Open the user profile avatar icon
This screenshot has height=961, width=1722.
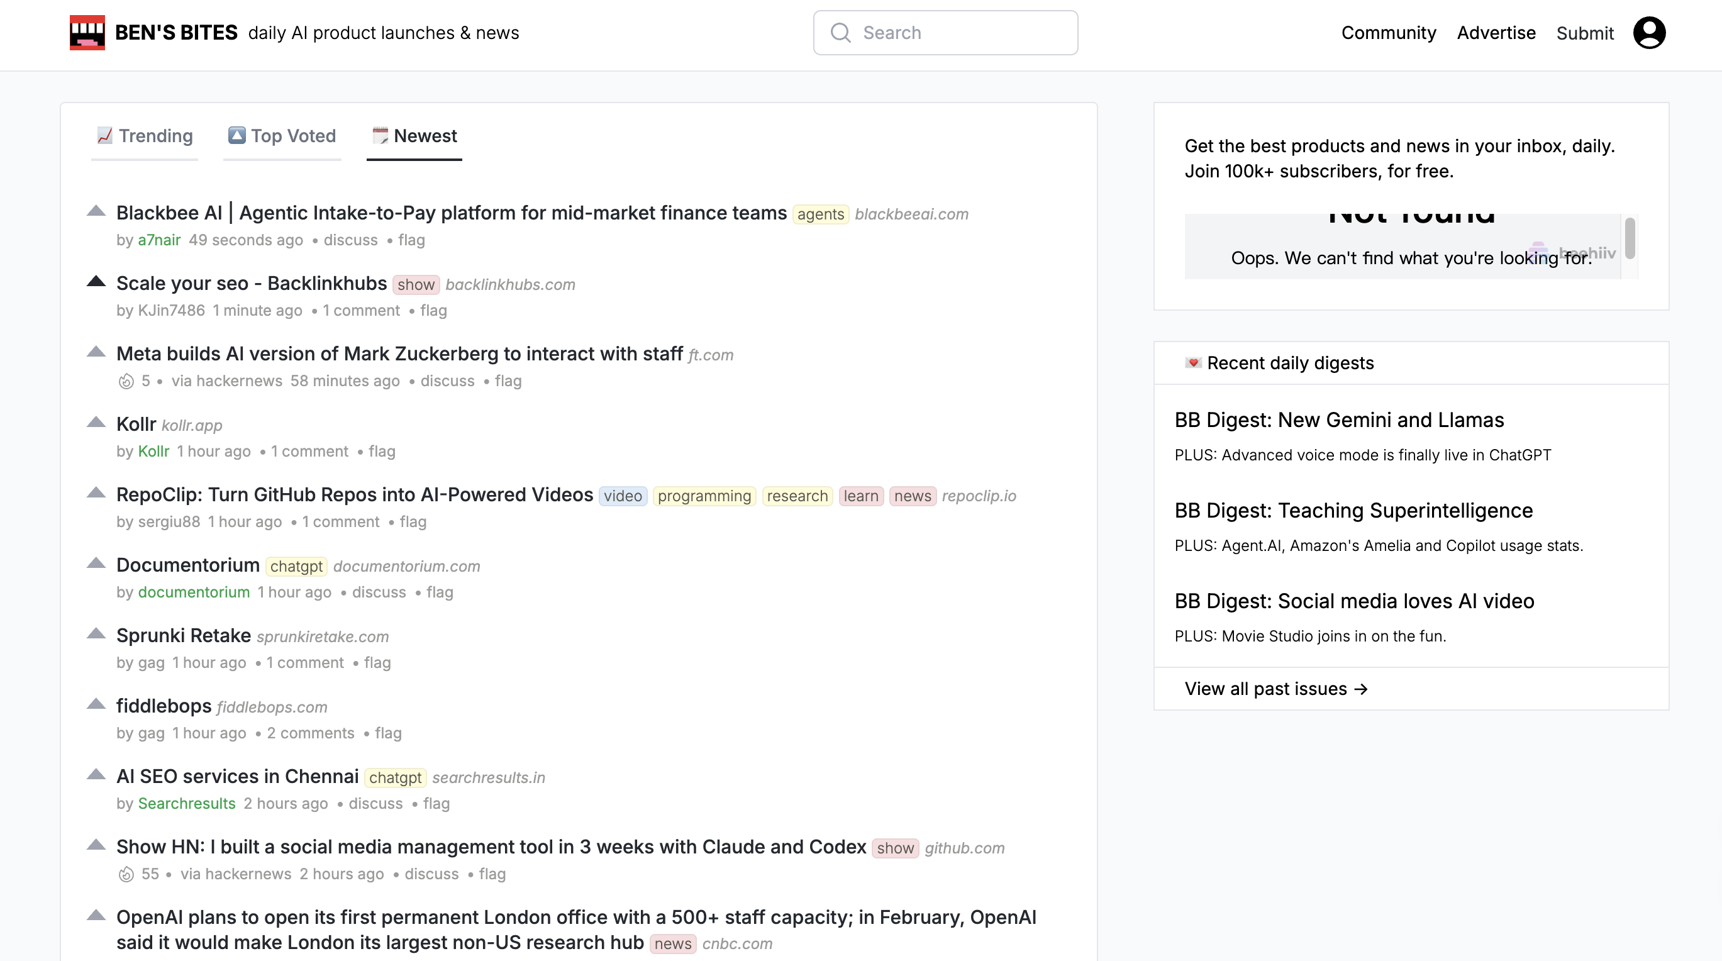tap(1649, 33)
